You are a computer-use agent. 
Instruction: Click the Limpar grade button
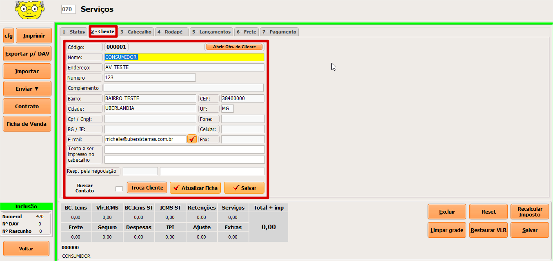click(447, 230)
